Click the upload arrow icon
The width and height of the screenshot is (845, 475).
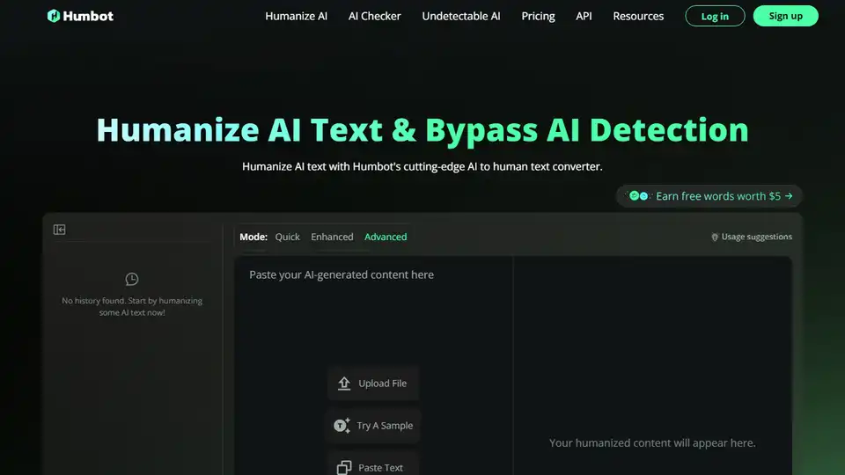[x=344, y=383]
